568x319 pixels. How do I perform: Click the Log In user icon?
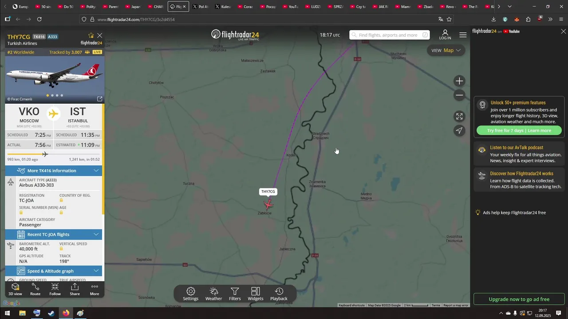pos(445,35)
